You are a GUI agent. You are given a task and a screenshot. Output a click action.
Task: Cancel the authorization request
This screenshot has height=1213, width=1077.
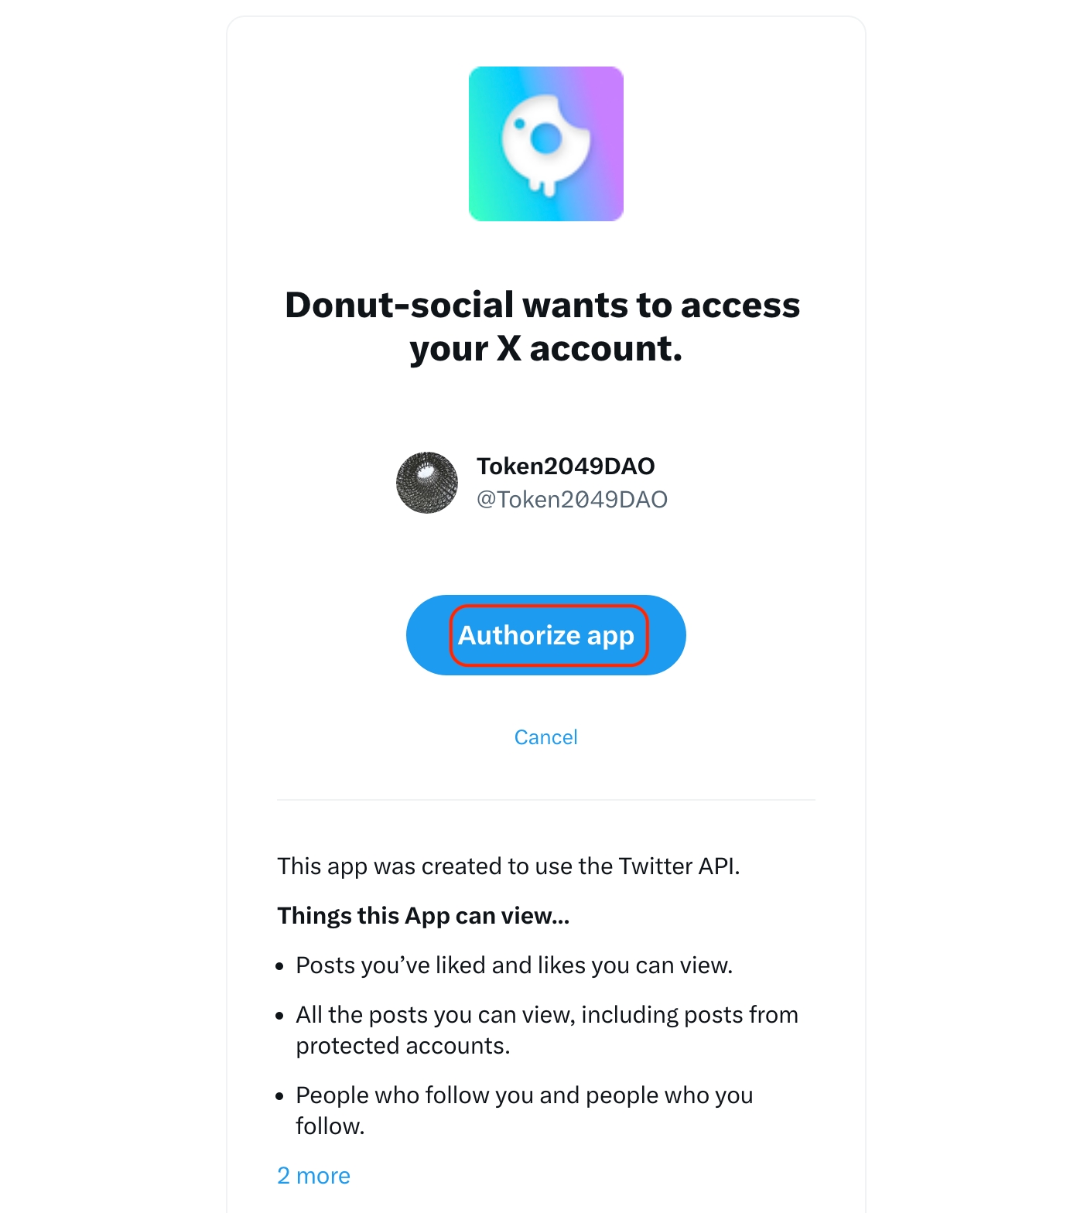pos(545,737)
